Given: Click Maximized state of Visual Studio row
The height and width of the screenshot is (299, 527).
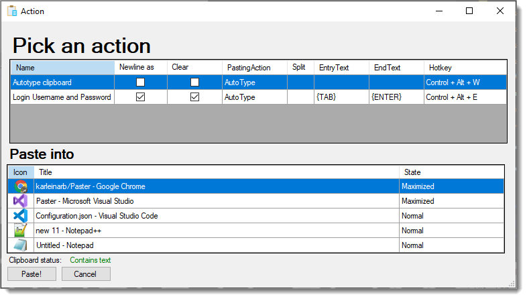Looking at the screenshot, I should pos(452,201).
